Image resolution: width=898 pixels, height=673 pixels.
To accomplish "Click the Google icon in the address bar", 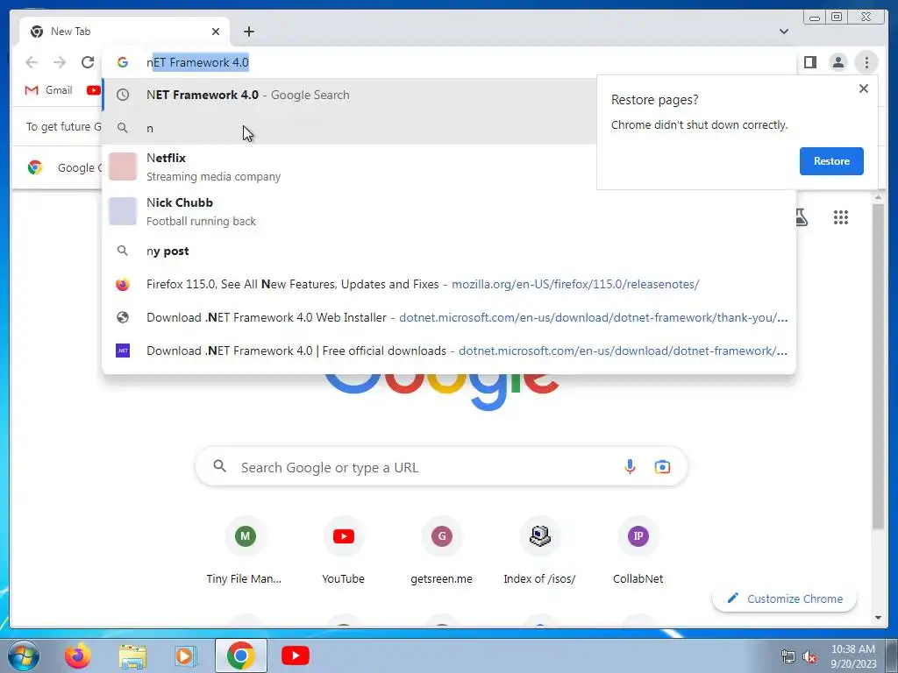I will coord(123,62).
